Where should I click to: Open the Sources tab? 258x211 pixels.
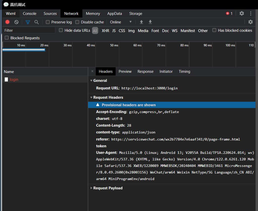click(50, 14)
